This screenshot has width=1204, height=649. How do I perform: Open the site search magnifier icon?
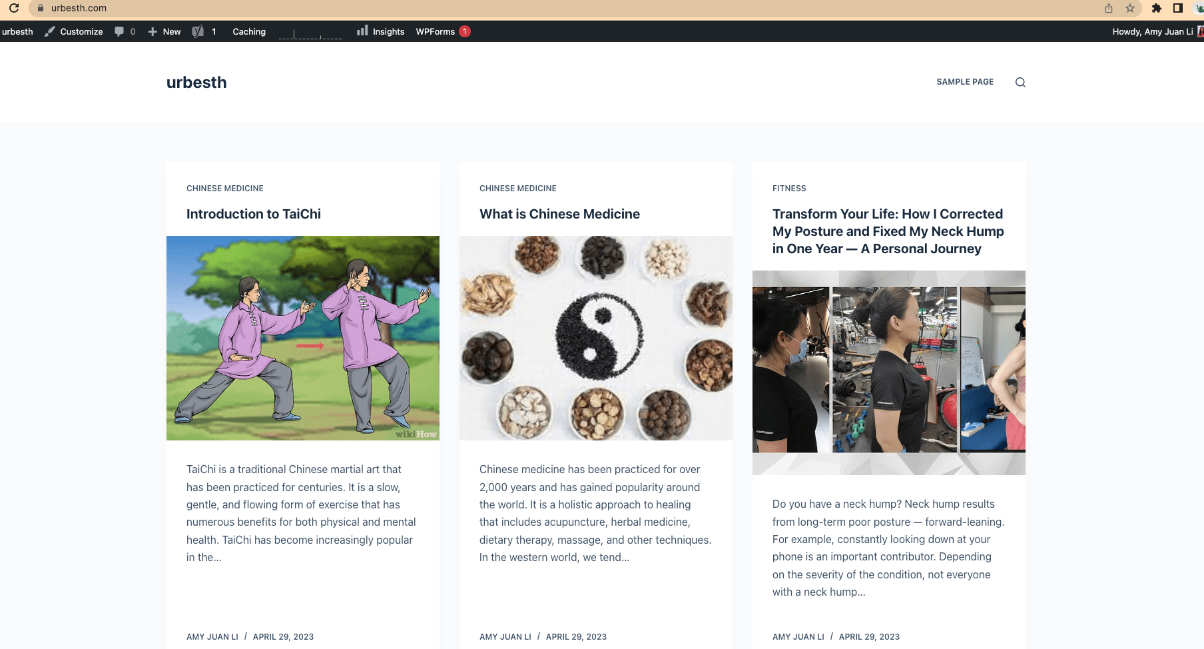[x=1020, y=83]
